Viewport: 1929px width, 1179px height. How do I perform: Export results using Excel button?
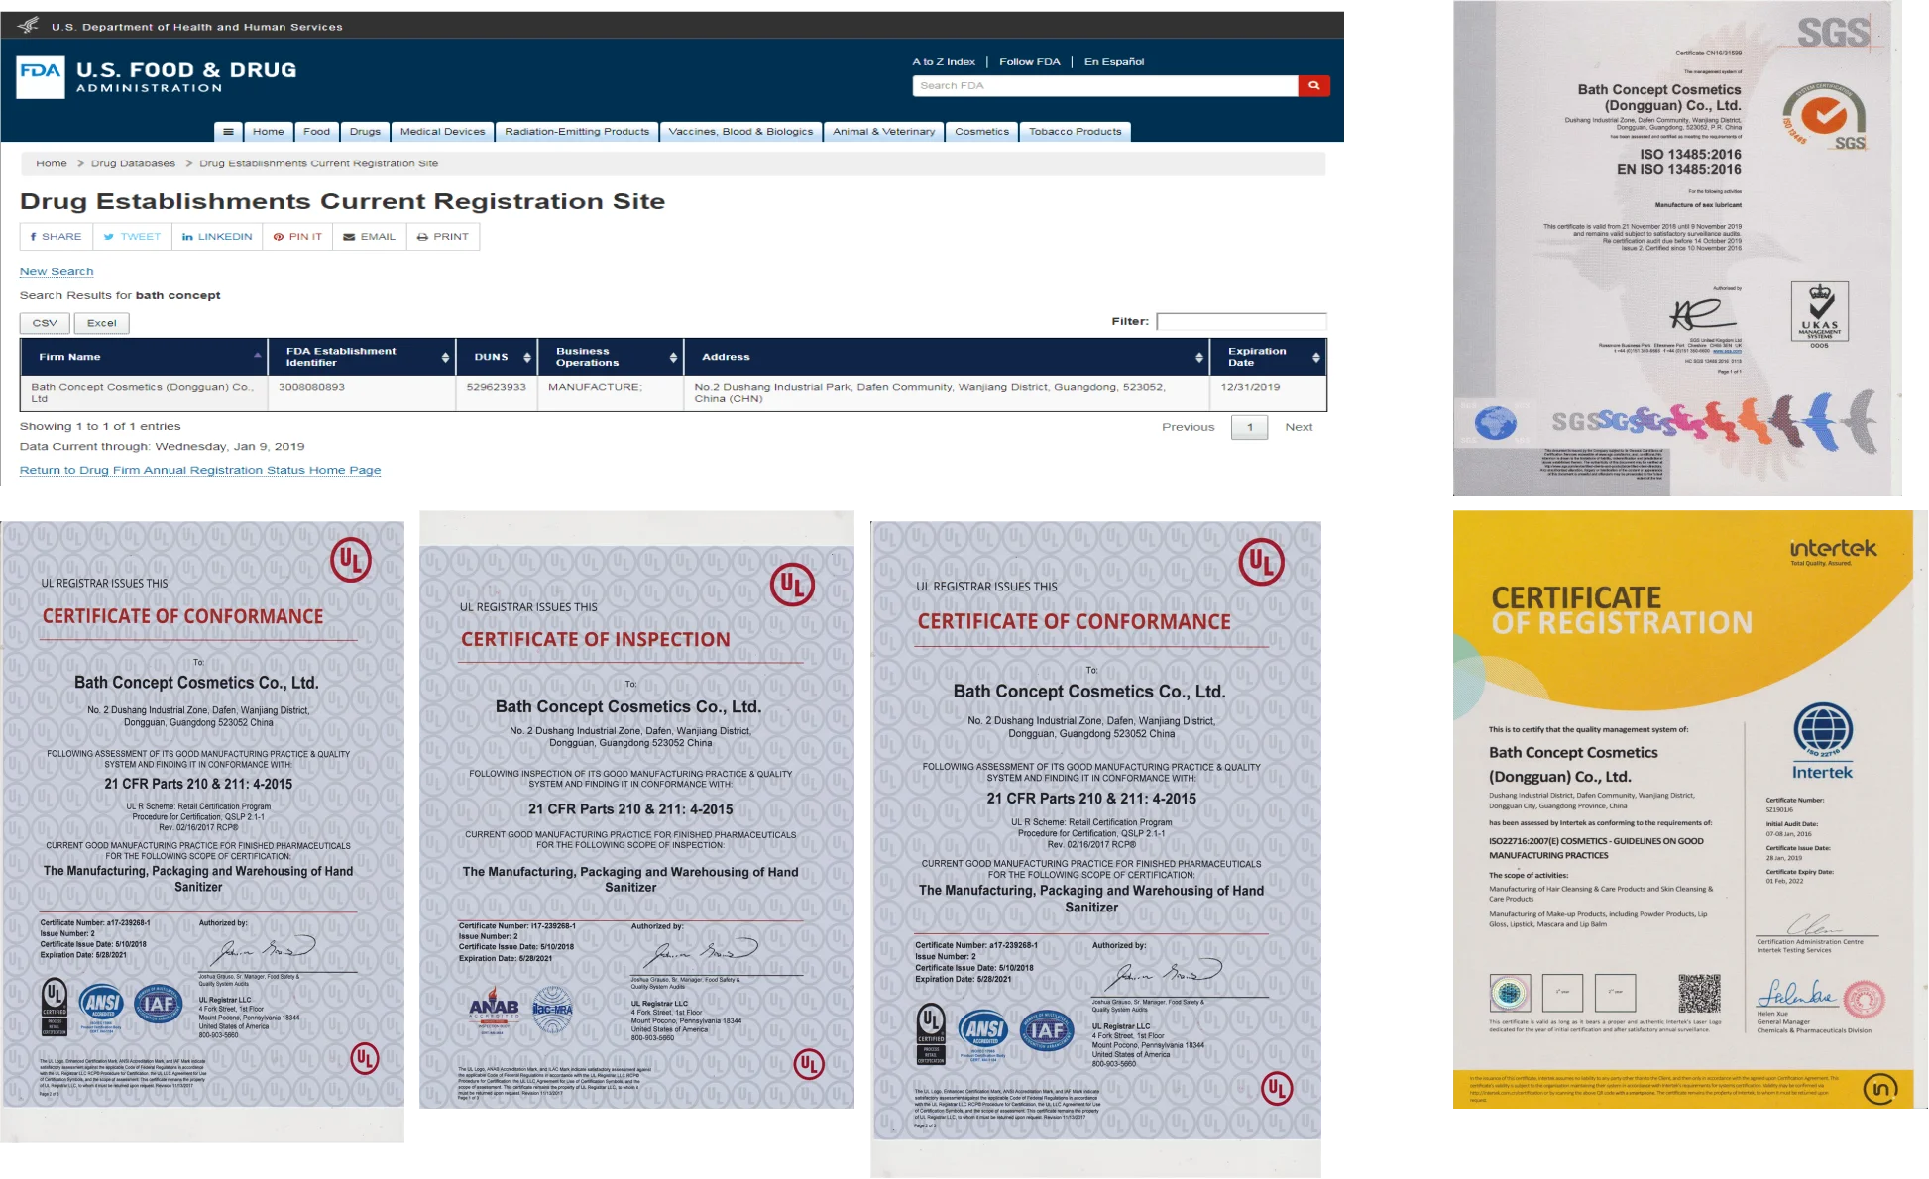tap(101, 323)
